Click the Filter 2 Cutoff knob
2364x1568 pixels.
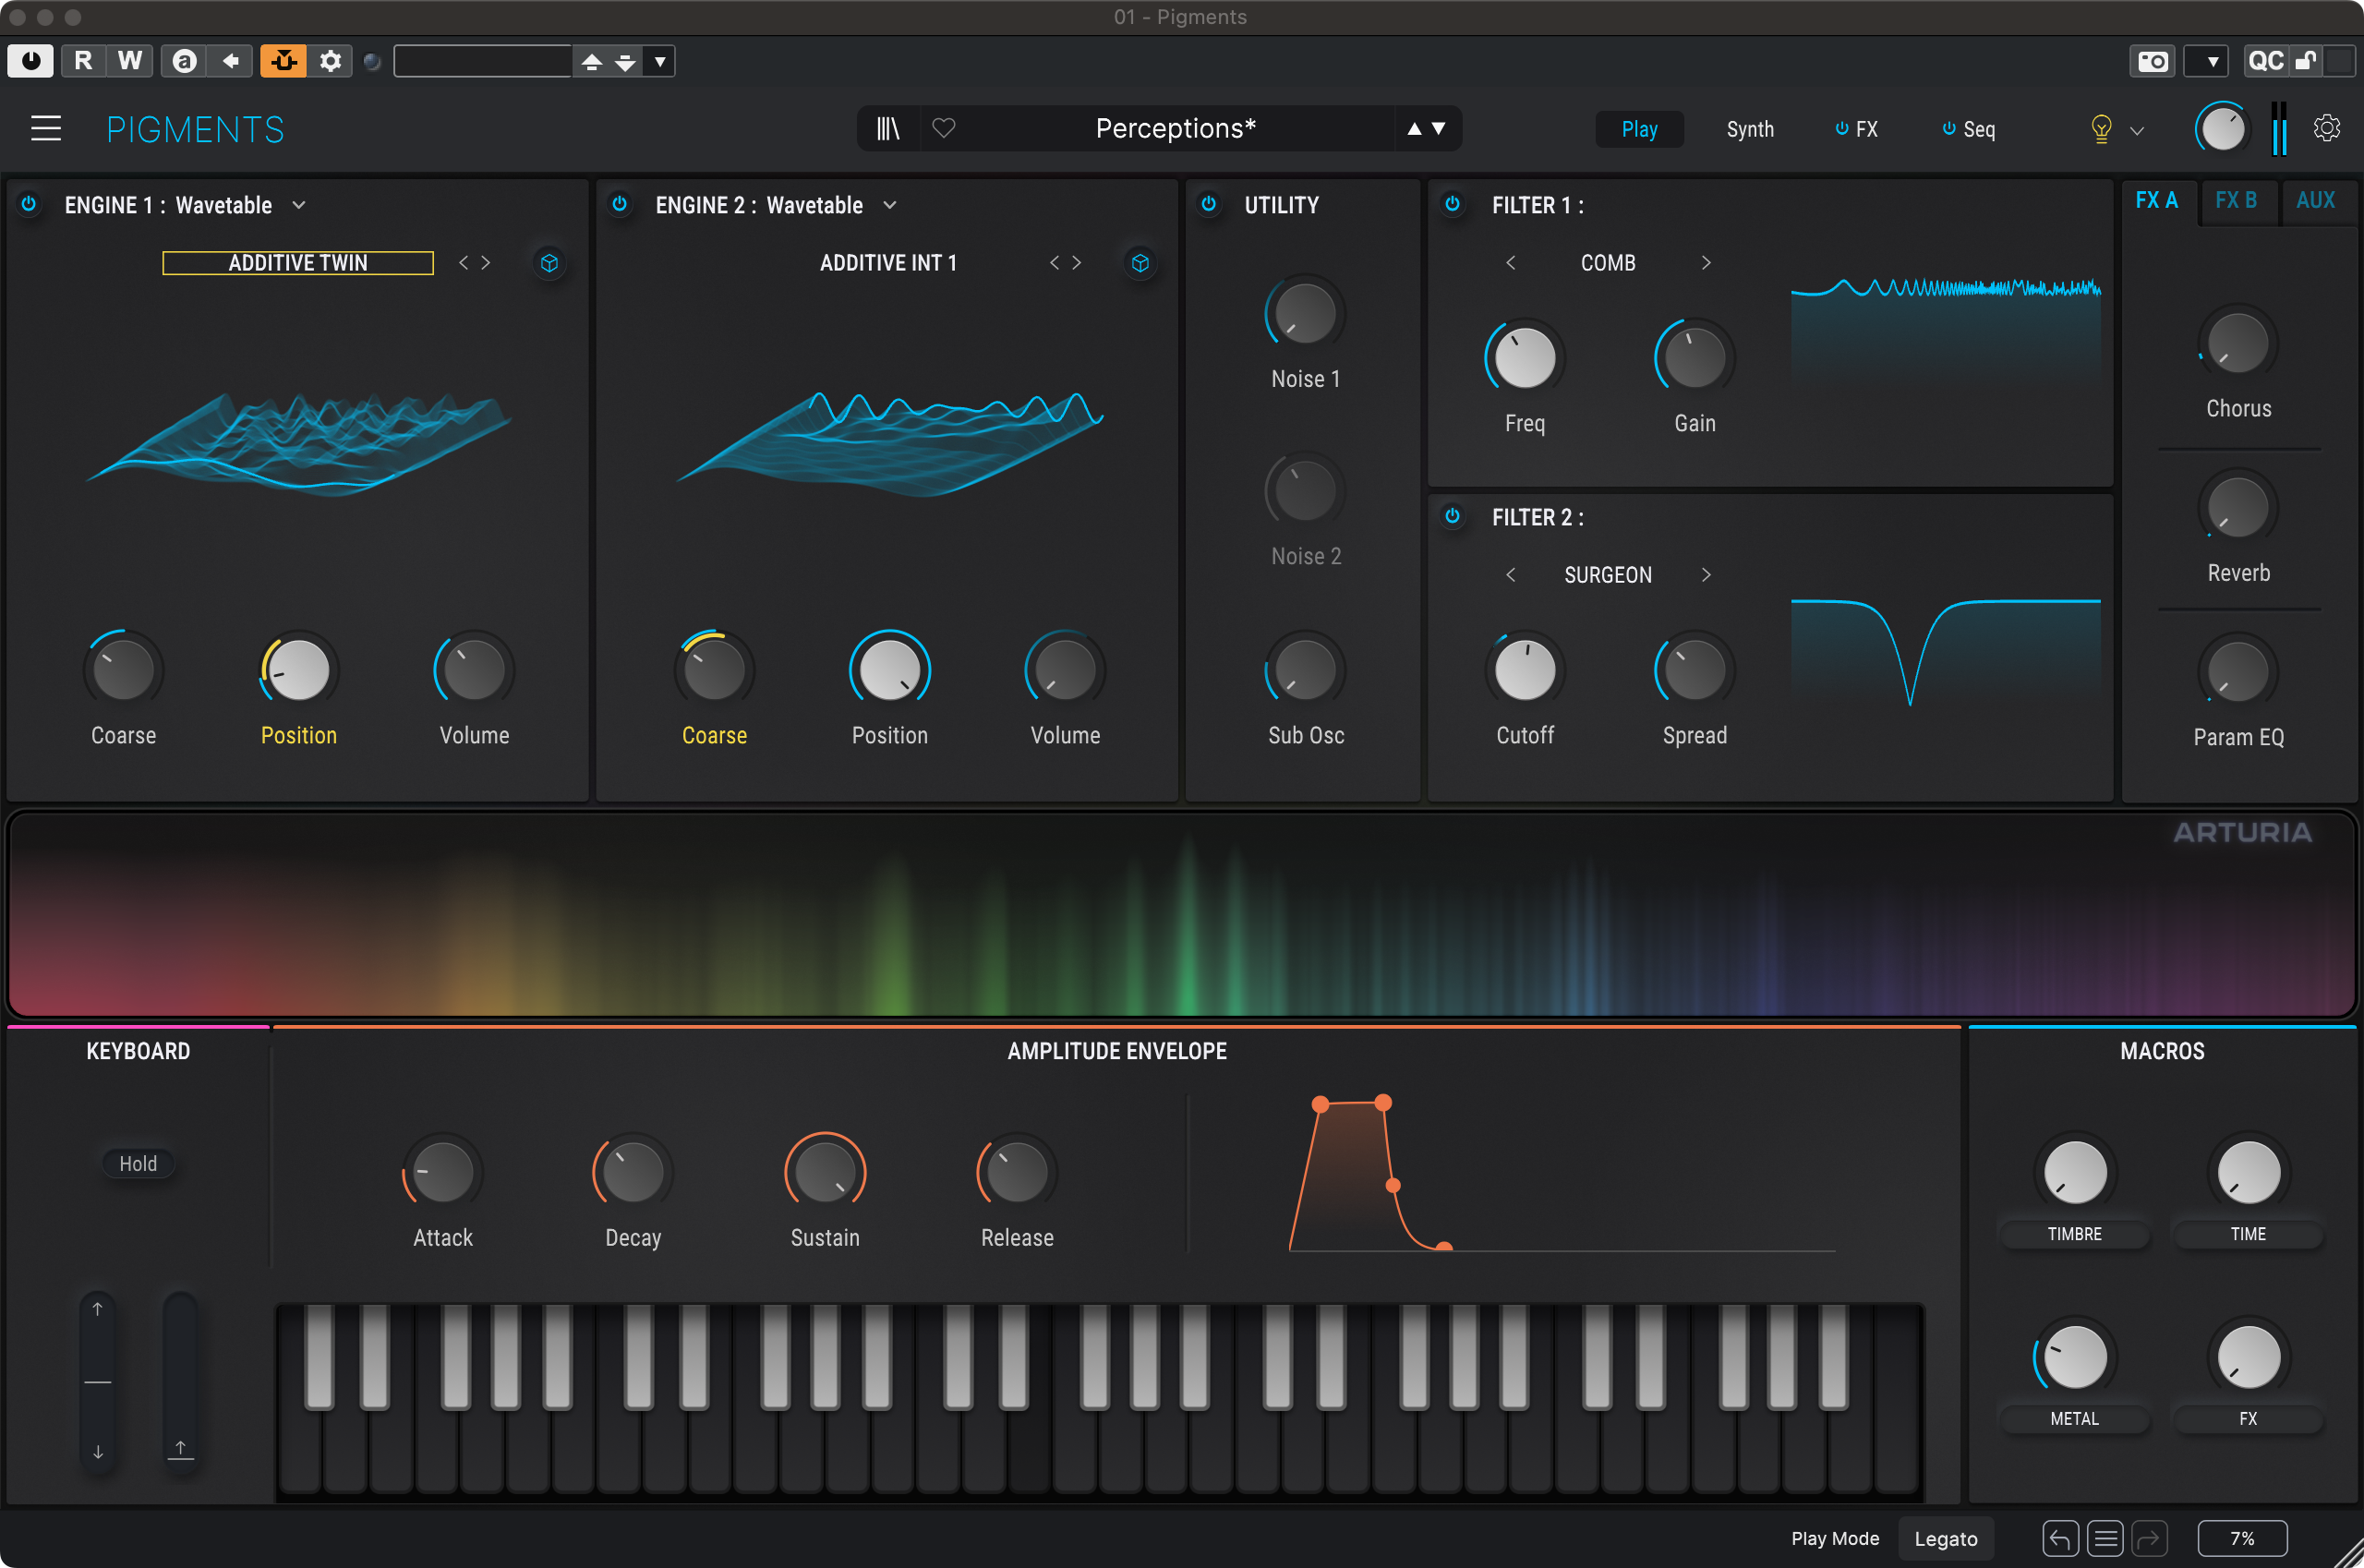point(1525,670)
